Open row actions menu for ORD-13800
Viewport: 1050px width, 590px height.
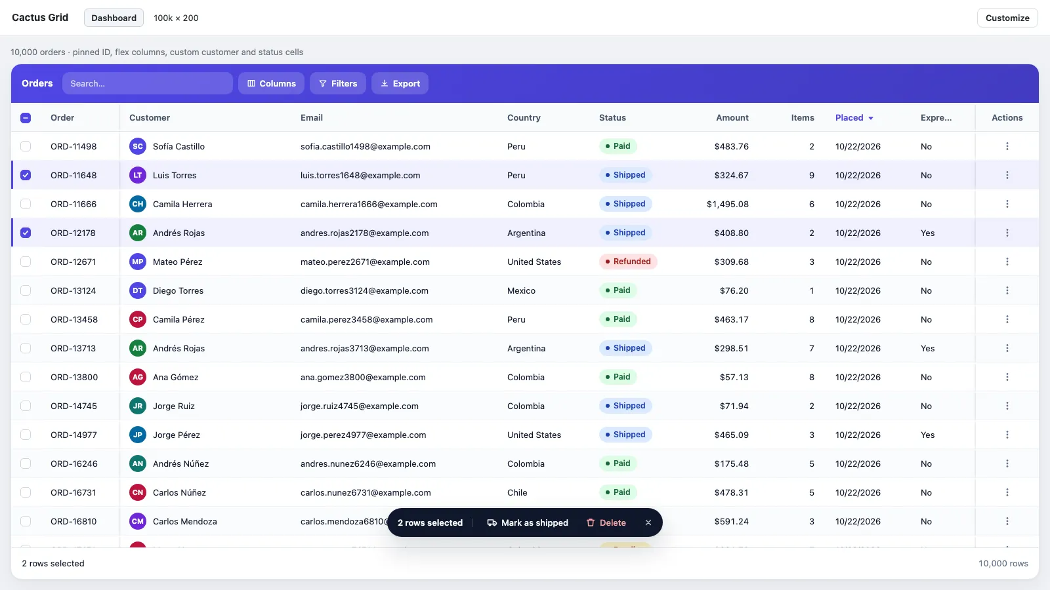point(1007,377)
